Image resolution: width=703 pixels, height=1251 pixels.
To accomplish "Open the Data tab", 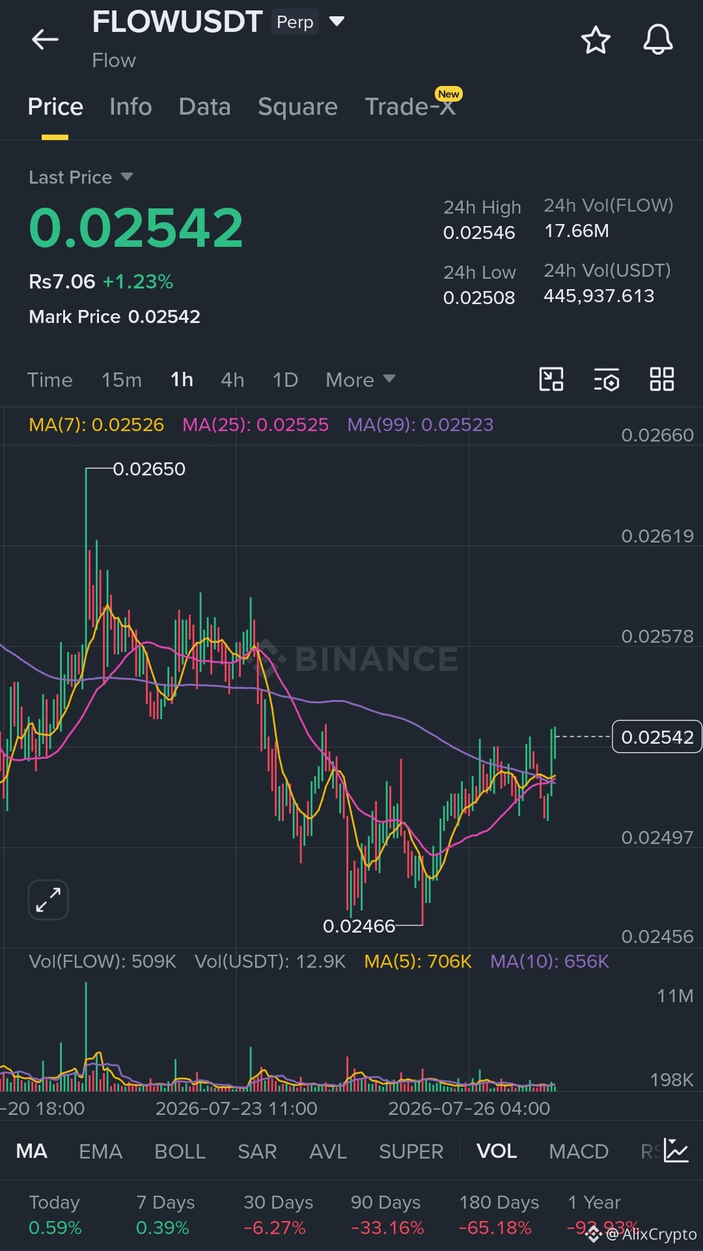I will (x=204, y=107).
